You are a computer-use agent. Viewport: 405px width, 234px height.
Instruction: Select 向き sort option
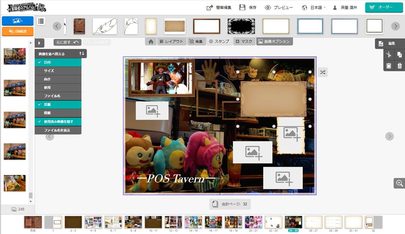click(x=58, y=79)
